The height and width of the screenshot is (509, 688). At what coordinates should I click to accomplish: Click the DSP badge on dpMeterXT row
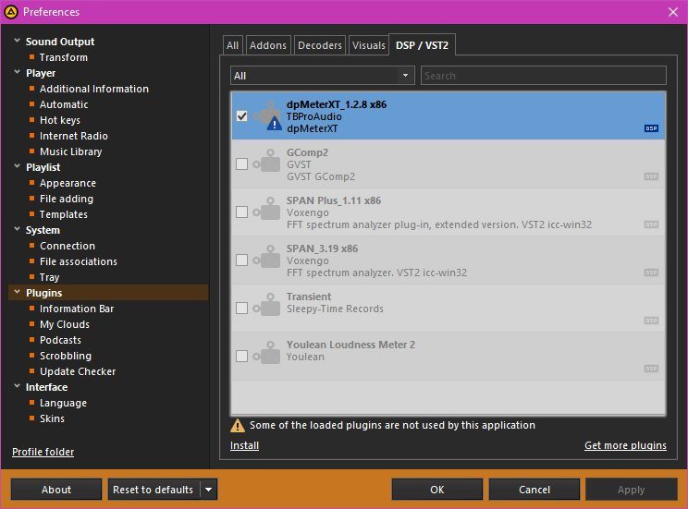(x=651, y=128)
